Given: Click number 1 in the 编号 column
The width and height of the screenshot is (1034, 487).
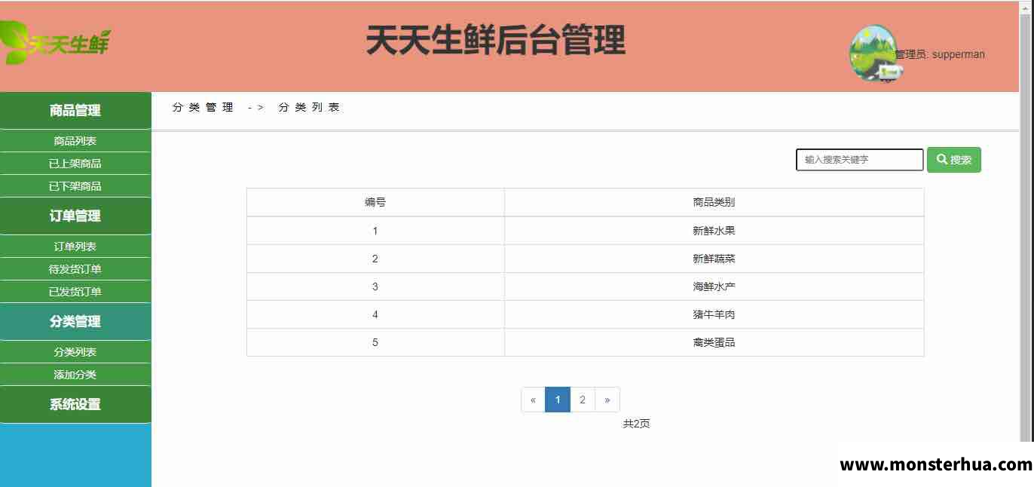Looking at the screenshot, I should tap(375, 231).
